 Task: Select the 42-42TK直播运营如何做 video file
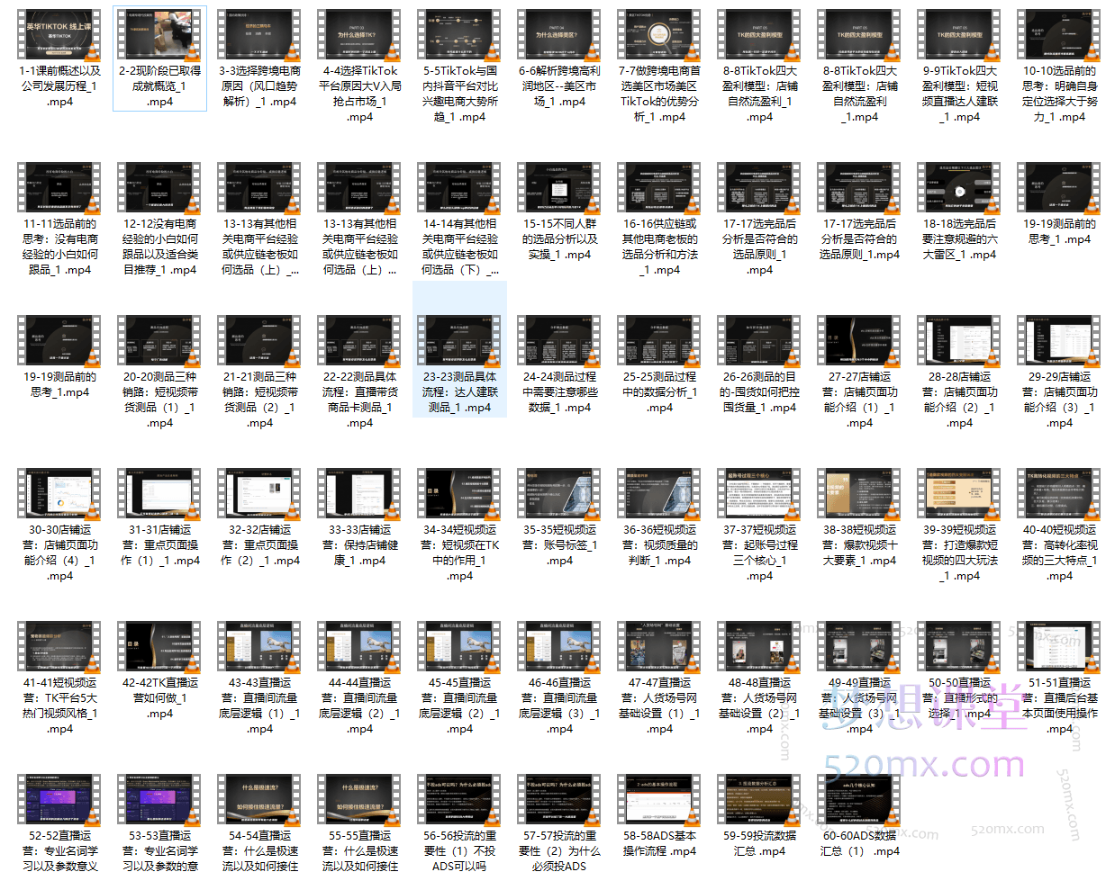click(x=159, y=648)
